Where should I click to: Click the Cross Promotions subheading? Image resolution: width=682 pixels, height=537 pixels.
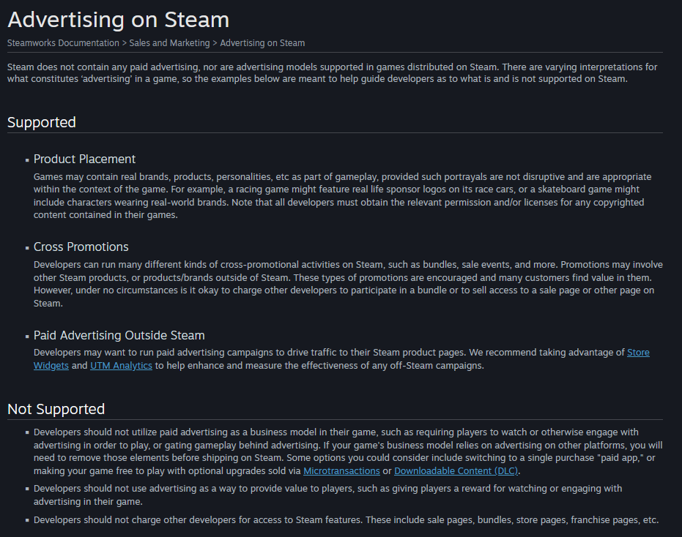81,247
